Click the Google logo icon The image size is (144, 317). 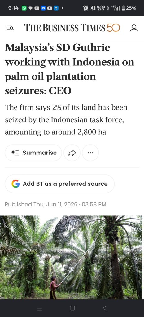(15, 184)
